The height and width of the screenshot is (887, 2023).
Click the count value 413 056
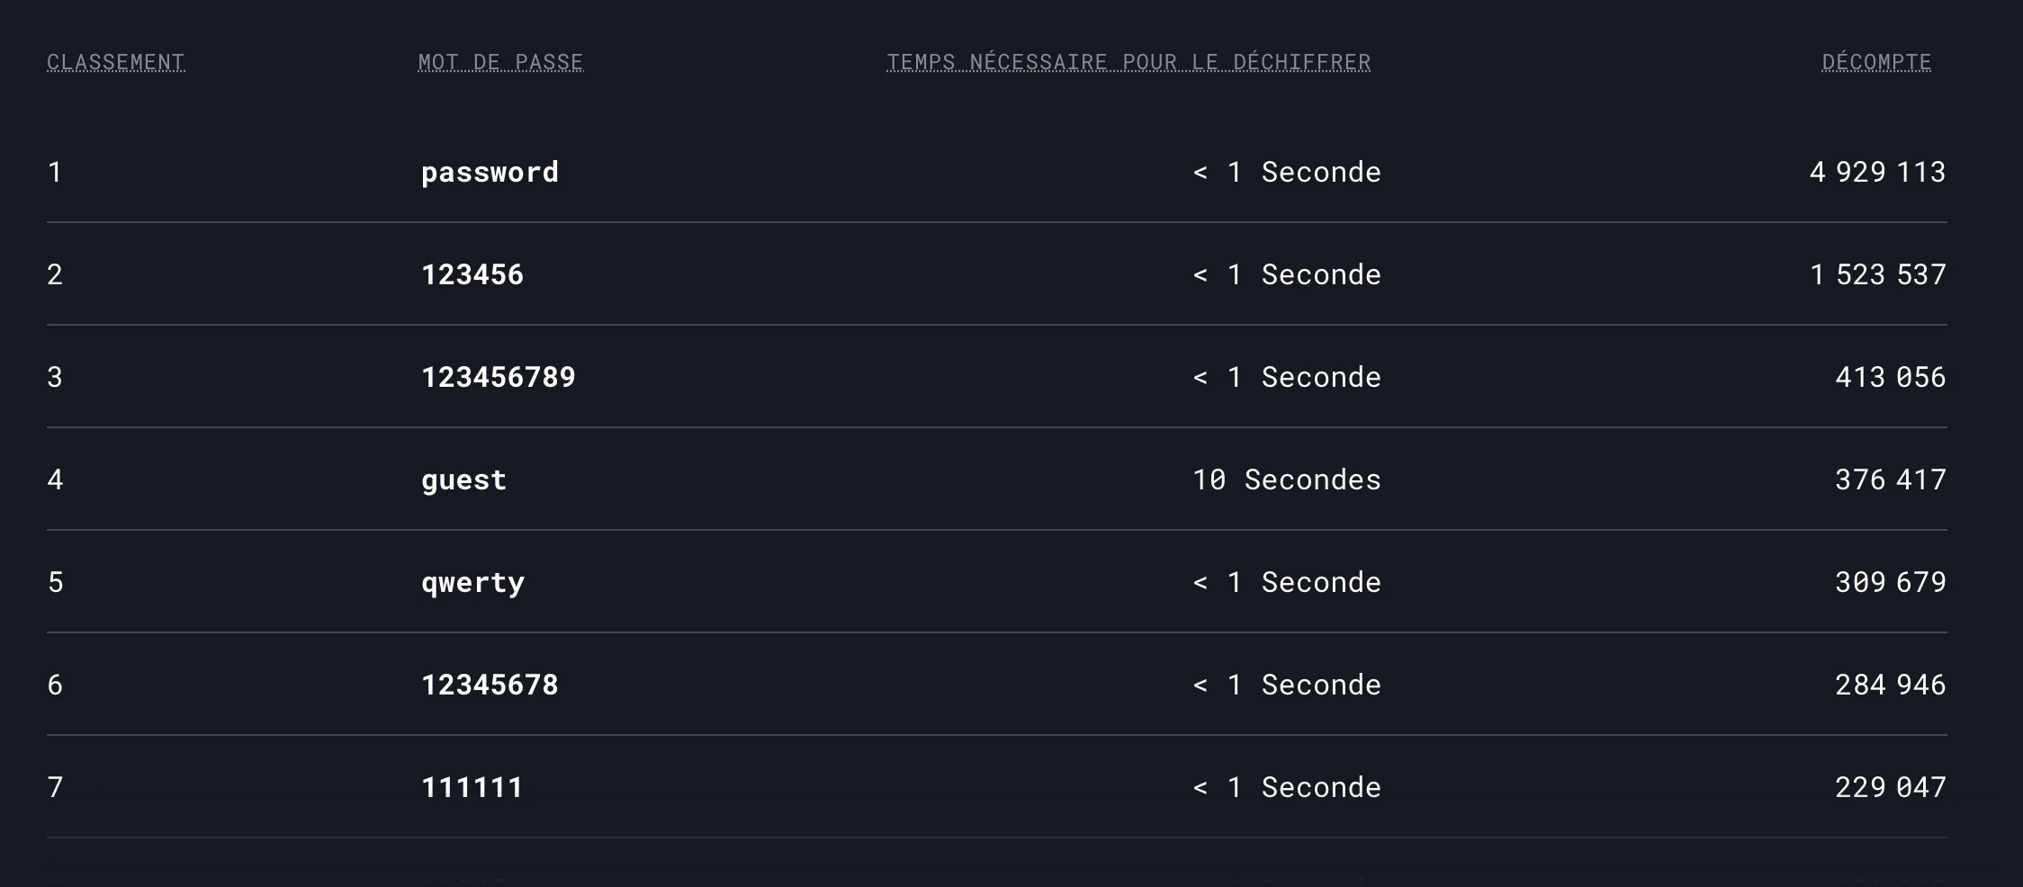coord(1890,377)
